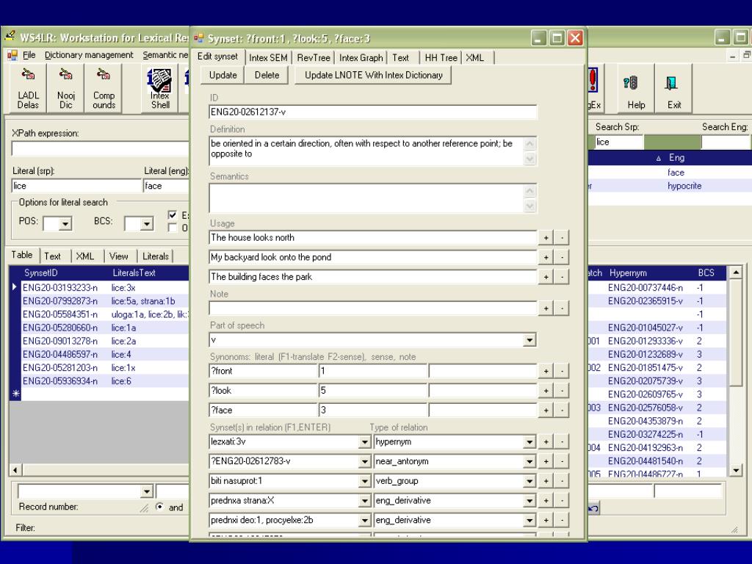This screenshot has width=752, height=564.
Task: Open the View tab in the main window
Action: coord(118,256)
